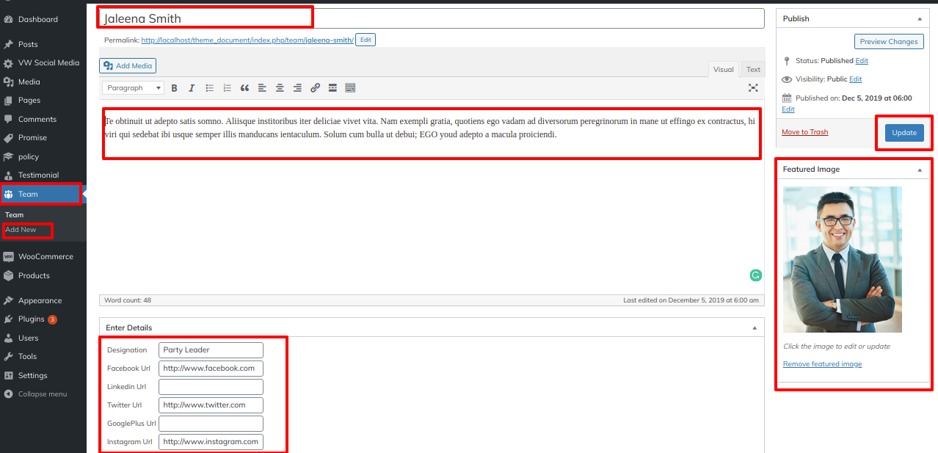Open WooCommerce in the sidebar menu

(45, 257)
